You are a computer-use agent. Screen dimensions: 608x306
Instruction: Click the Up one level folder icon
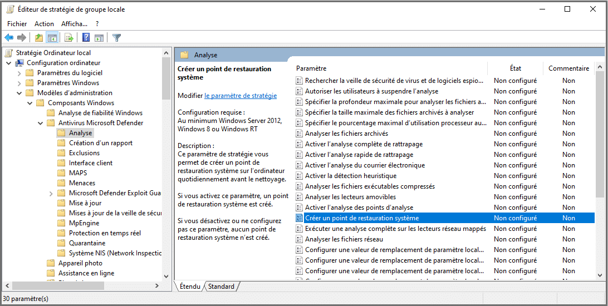tap(38, 38)
